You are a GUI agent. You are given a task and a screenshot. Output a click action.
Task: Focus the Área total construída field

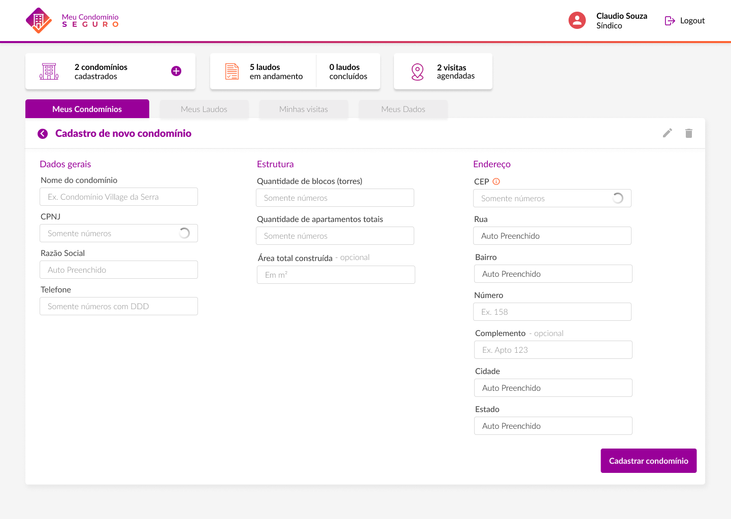pyautogui.click(x=336, y=275)
